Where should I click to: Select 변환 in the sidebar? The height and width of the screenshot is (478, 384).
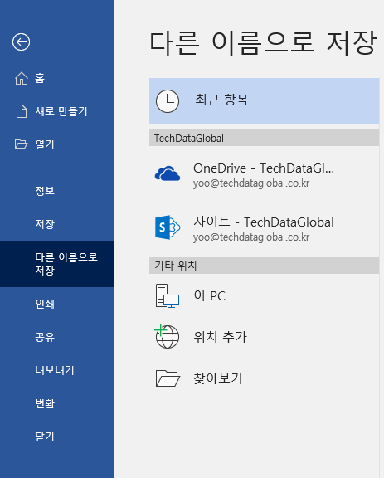(57, 403)
